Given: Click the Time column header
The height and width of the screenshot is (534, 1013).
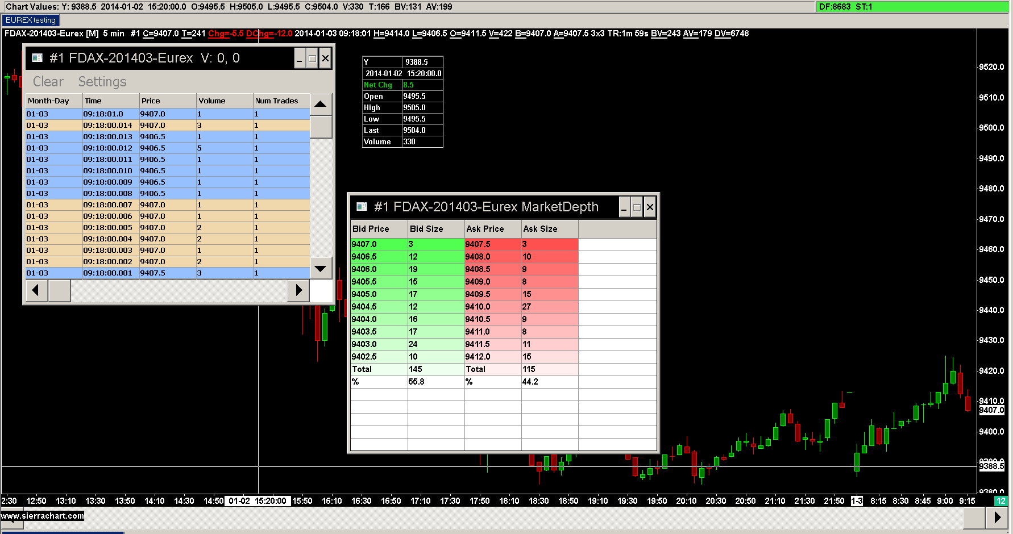Looking at the screenshot, I should click(x=111, y=101).
